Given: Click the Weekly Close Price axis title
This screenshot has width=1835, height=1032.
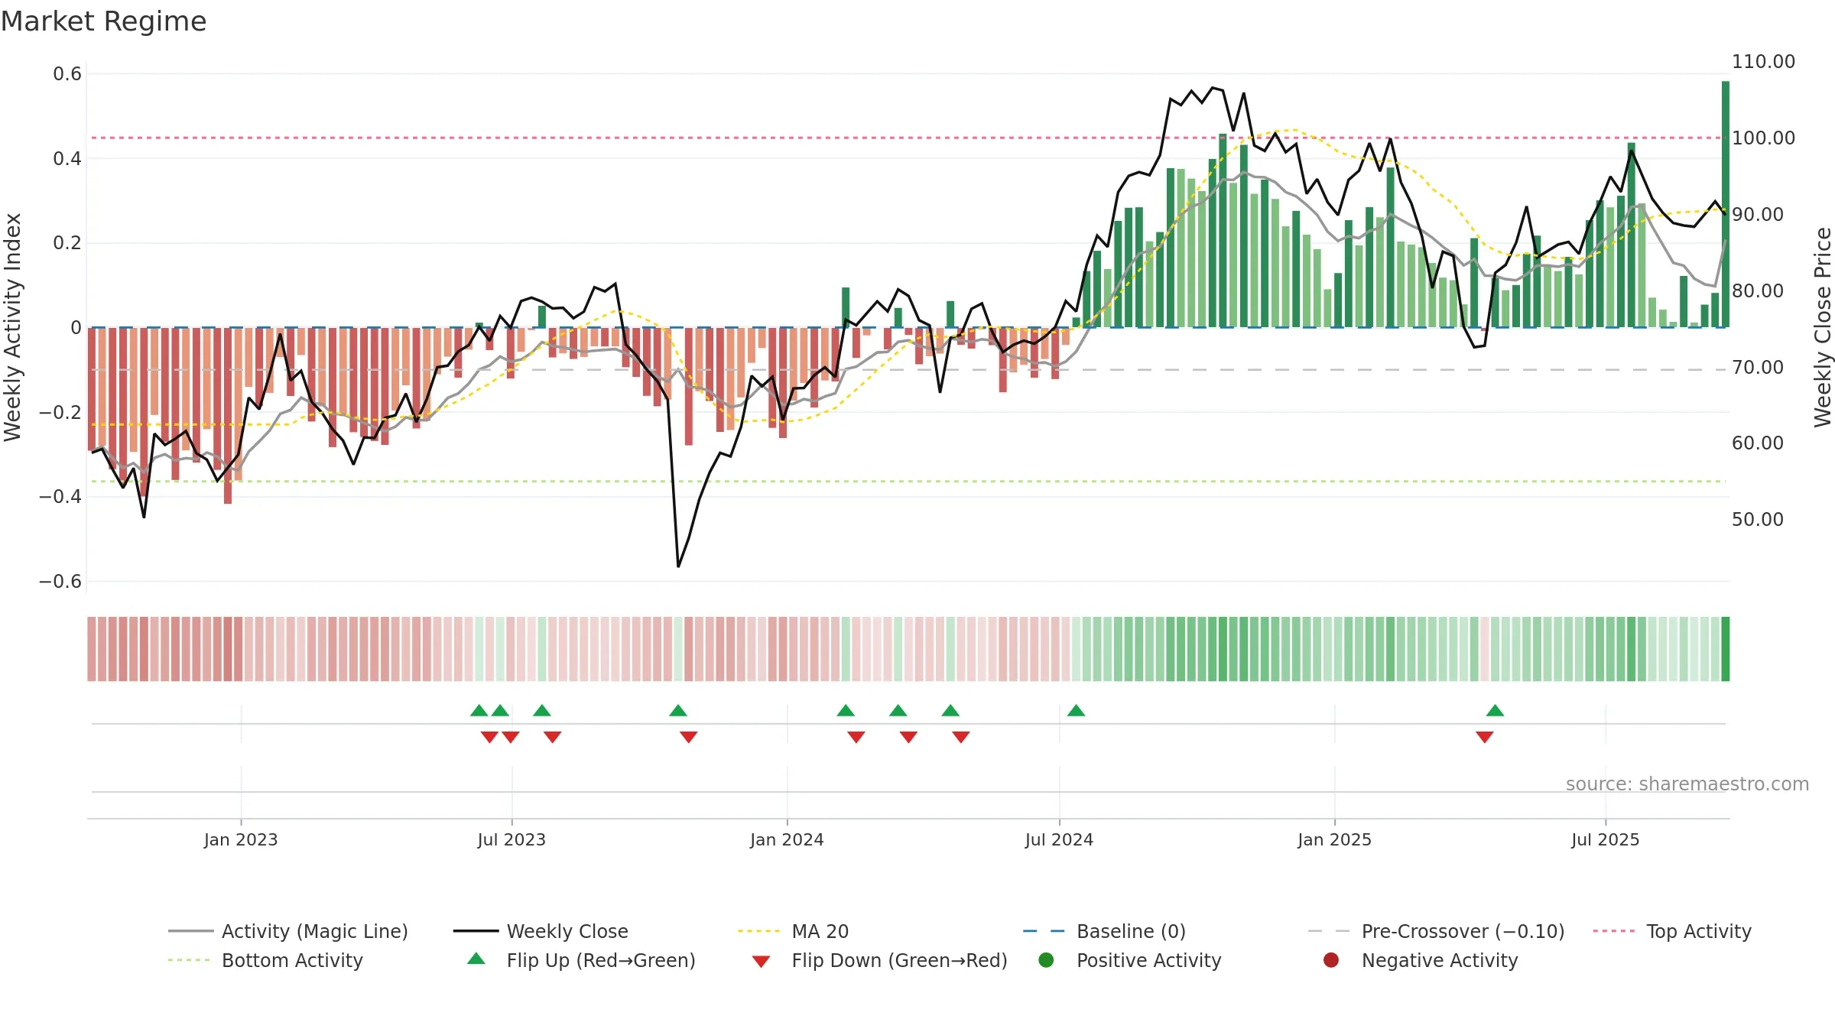Looking at the screenshot, I should coord(1823,327).
